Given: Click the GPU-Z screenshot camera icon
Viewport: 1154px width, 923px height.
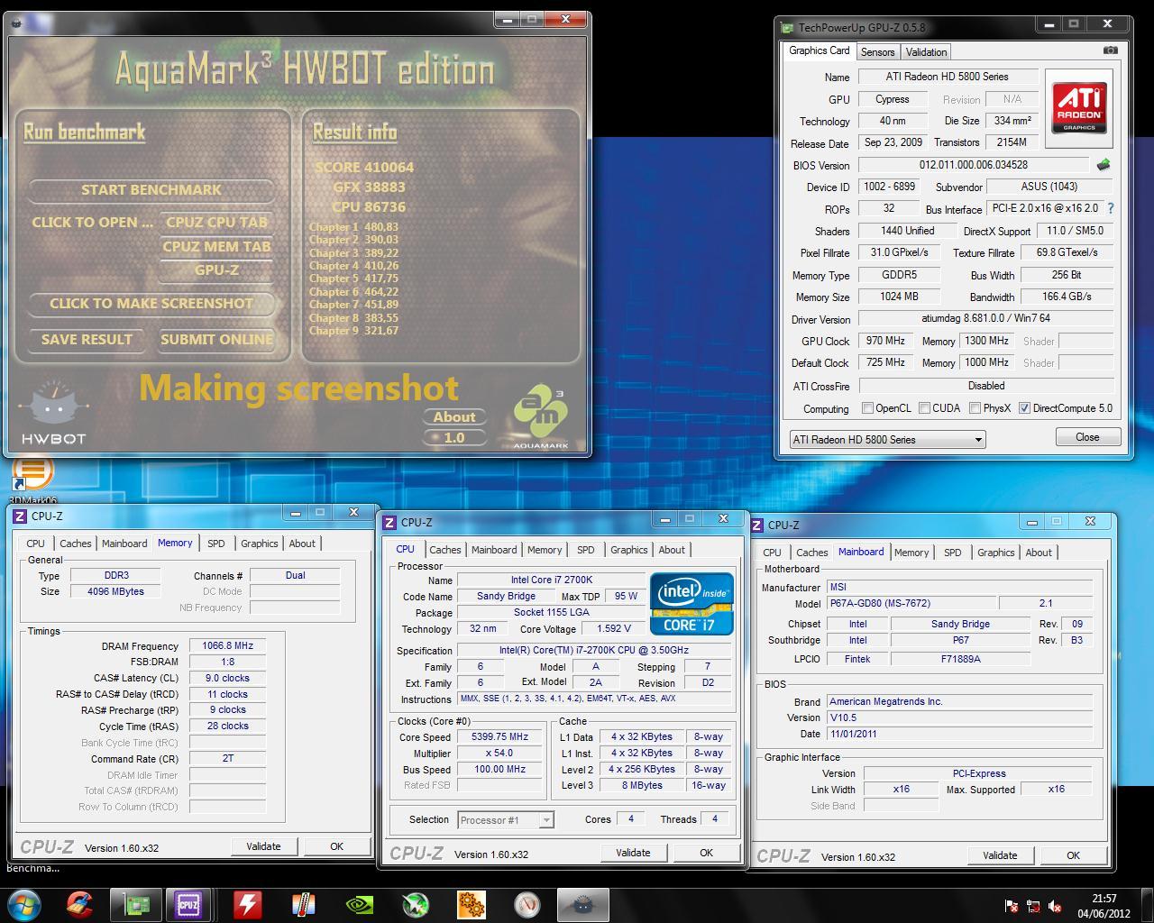Looking at the screenshot, I should tap(1111, 50).
